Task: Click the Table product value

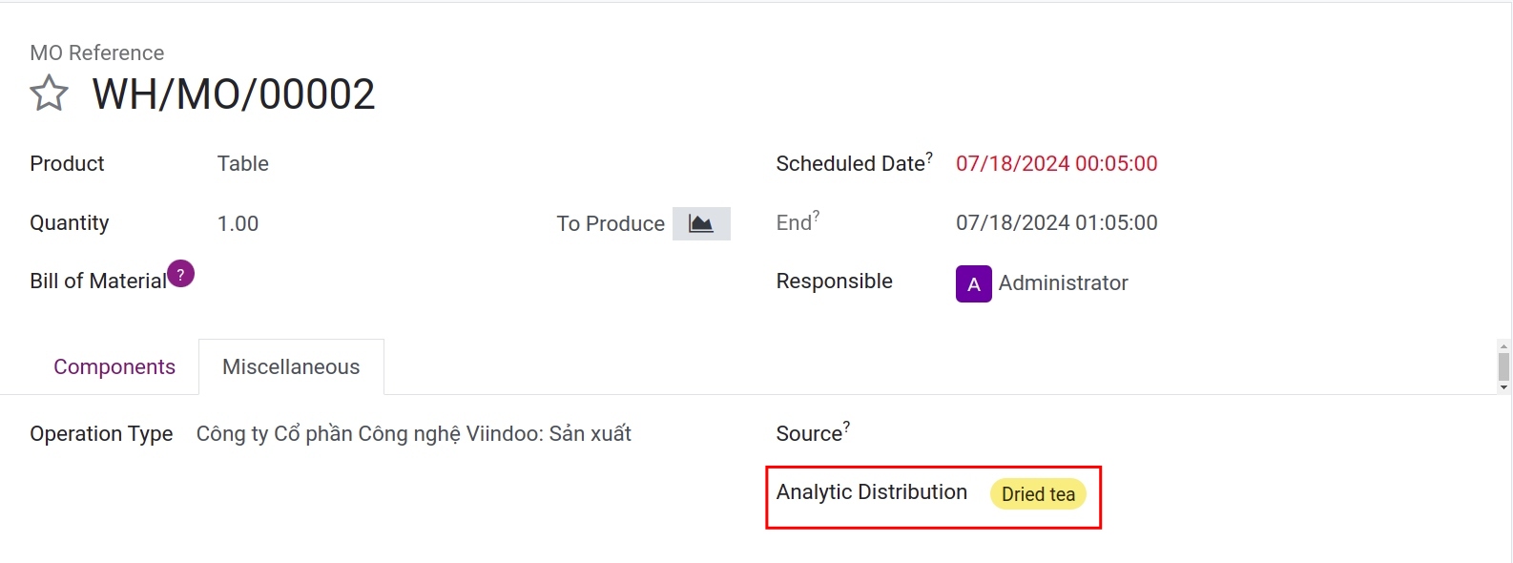Action: click(x=242, y=163)
